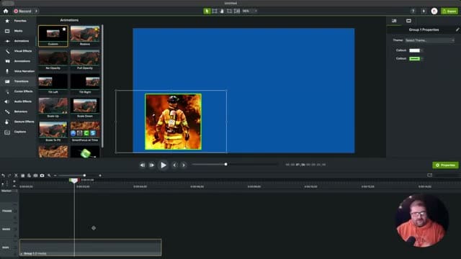Select the Pan hand tool
461x259 pixels.
click(222, 12)
